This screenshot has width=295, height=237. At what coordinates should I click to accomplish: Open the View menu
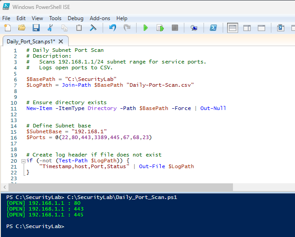(37, 18)
